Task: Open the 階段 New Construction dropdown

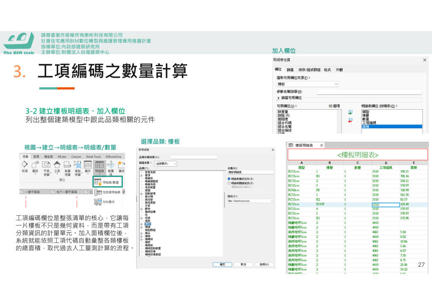Action: (x=251, y=201)
